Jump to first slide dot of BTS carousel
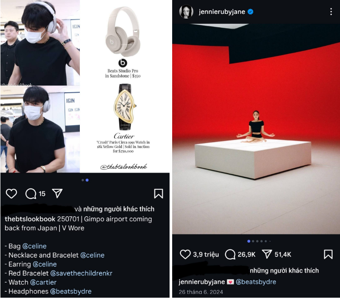This screenshot has height=299, width=340. [82, 180]
